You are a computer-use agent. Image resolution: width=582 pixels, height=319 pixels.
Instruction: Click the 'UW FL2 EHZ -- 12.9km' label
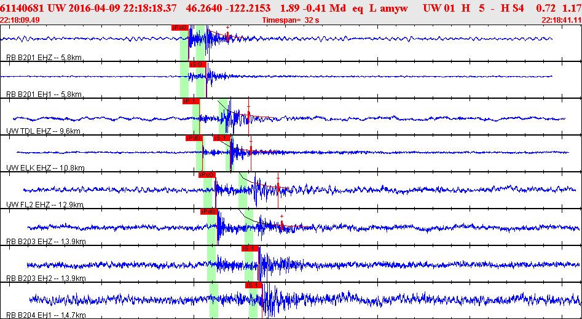(x=45, y=205)
